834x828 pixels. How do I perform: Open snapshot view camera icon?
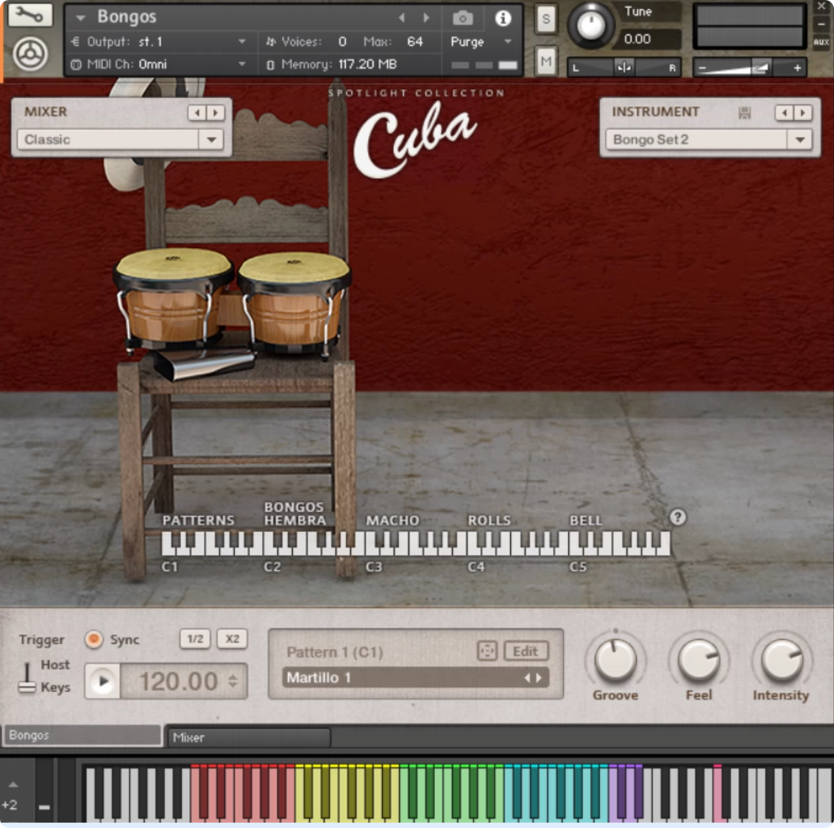tap(462, 18)
